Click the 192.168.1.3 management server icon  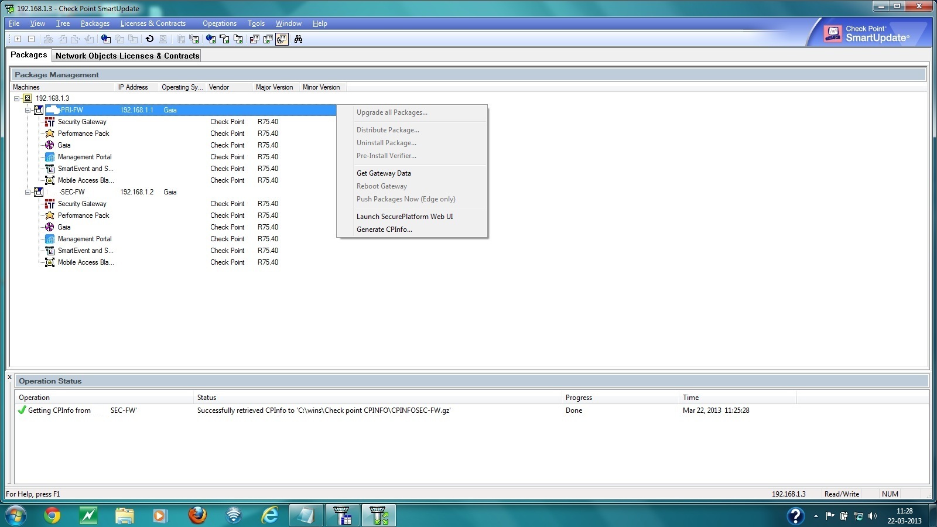click(x=28, y=98)
